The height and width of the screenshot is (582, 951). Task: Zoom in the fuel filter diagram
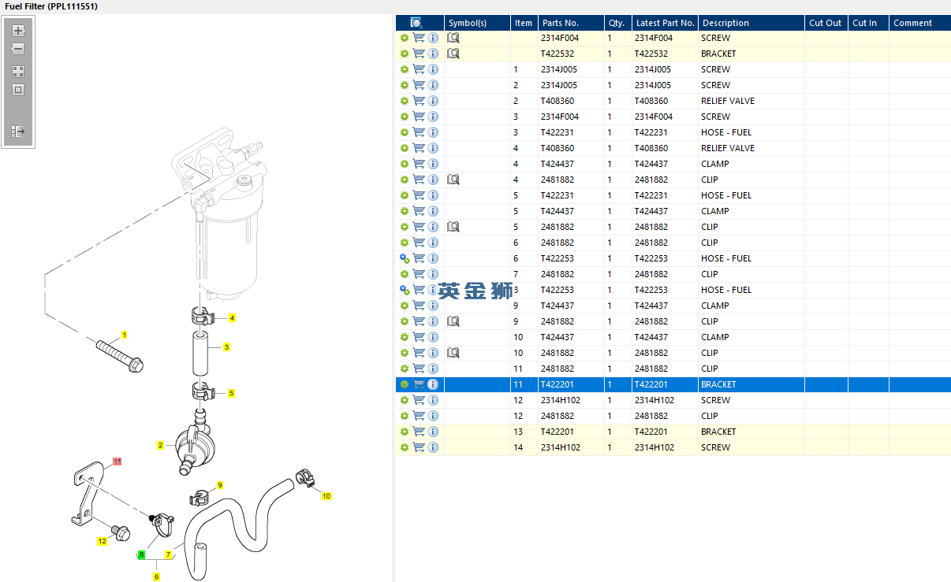(18, 31)
